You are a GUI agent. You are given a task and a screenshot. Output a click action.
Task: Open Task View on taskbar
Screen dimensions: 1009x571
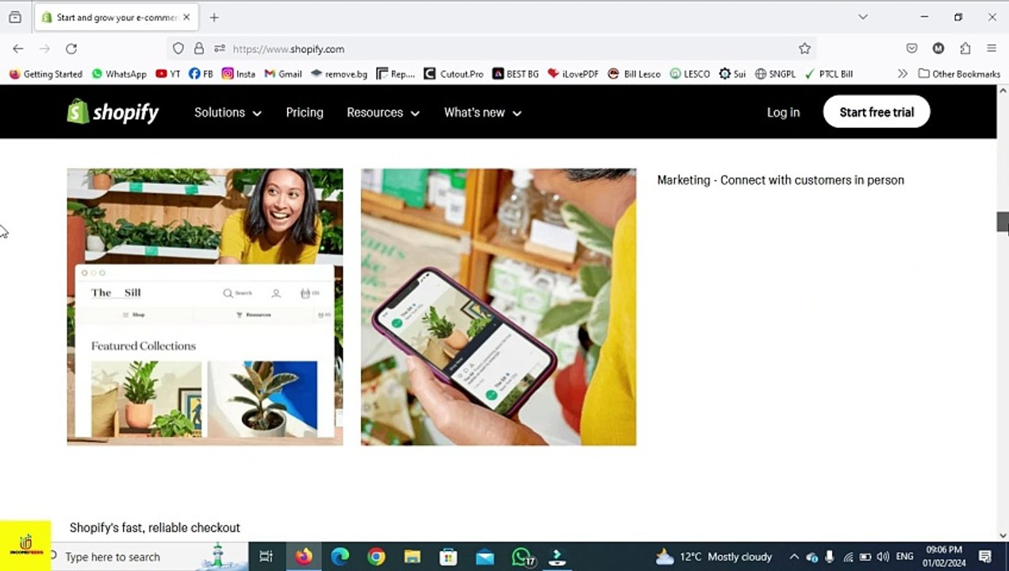[x=267, y=557]
